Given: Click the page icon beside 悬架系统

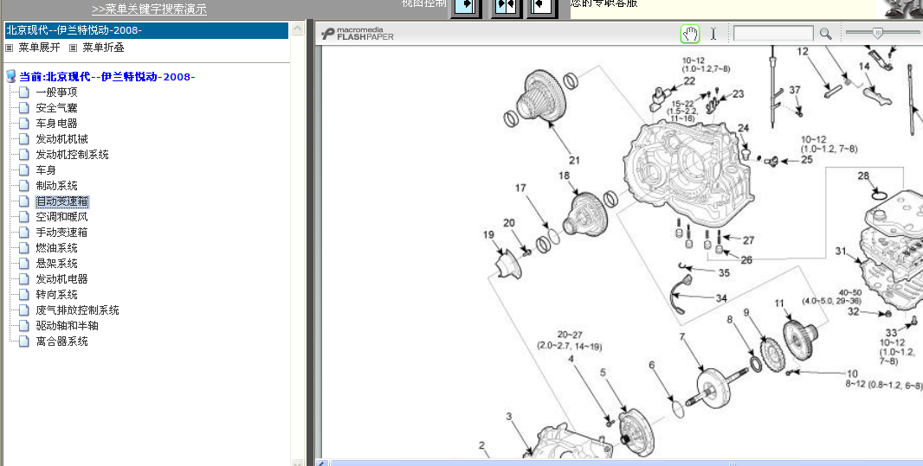Looking at the screenshot, I should click(23, 264).
